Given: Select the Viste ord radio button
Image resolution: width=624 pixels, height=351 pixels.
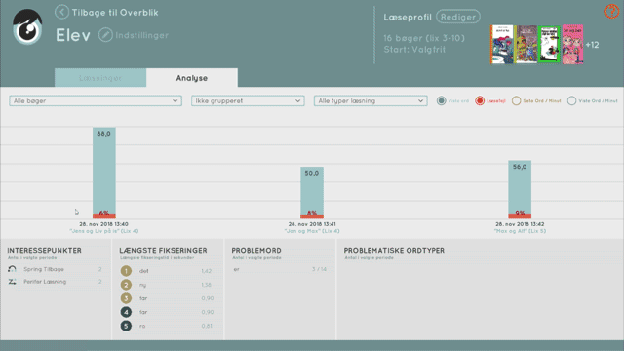Looking at the screenshot, I should tap(441, 100).
